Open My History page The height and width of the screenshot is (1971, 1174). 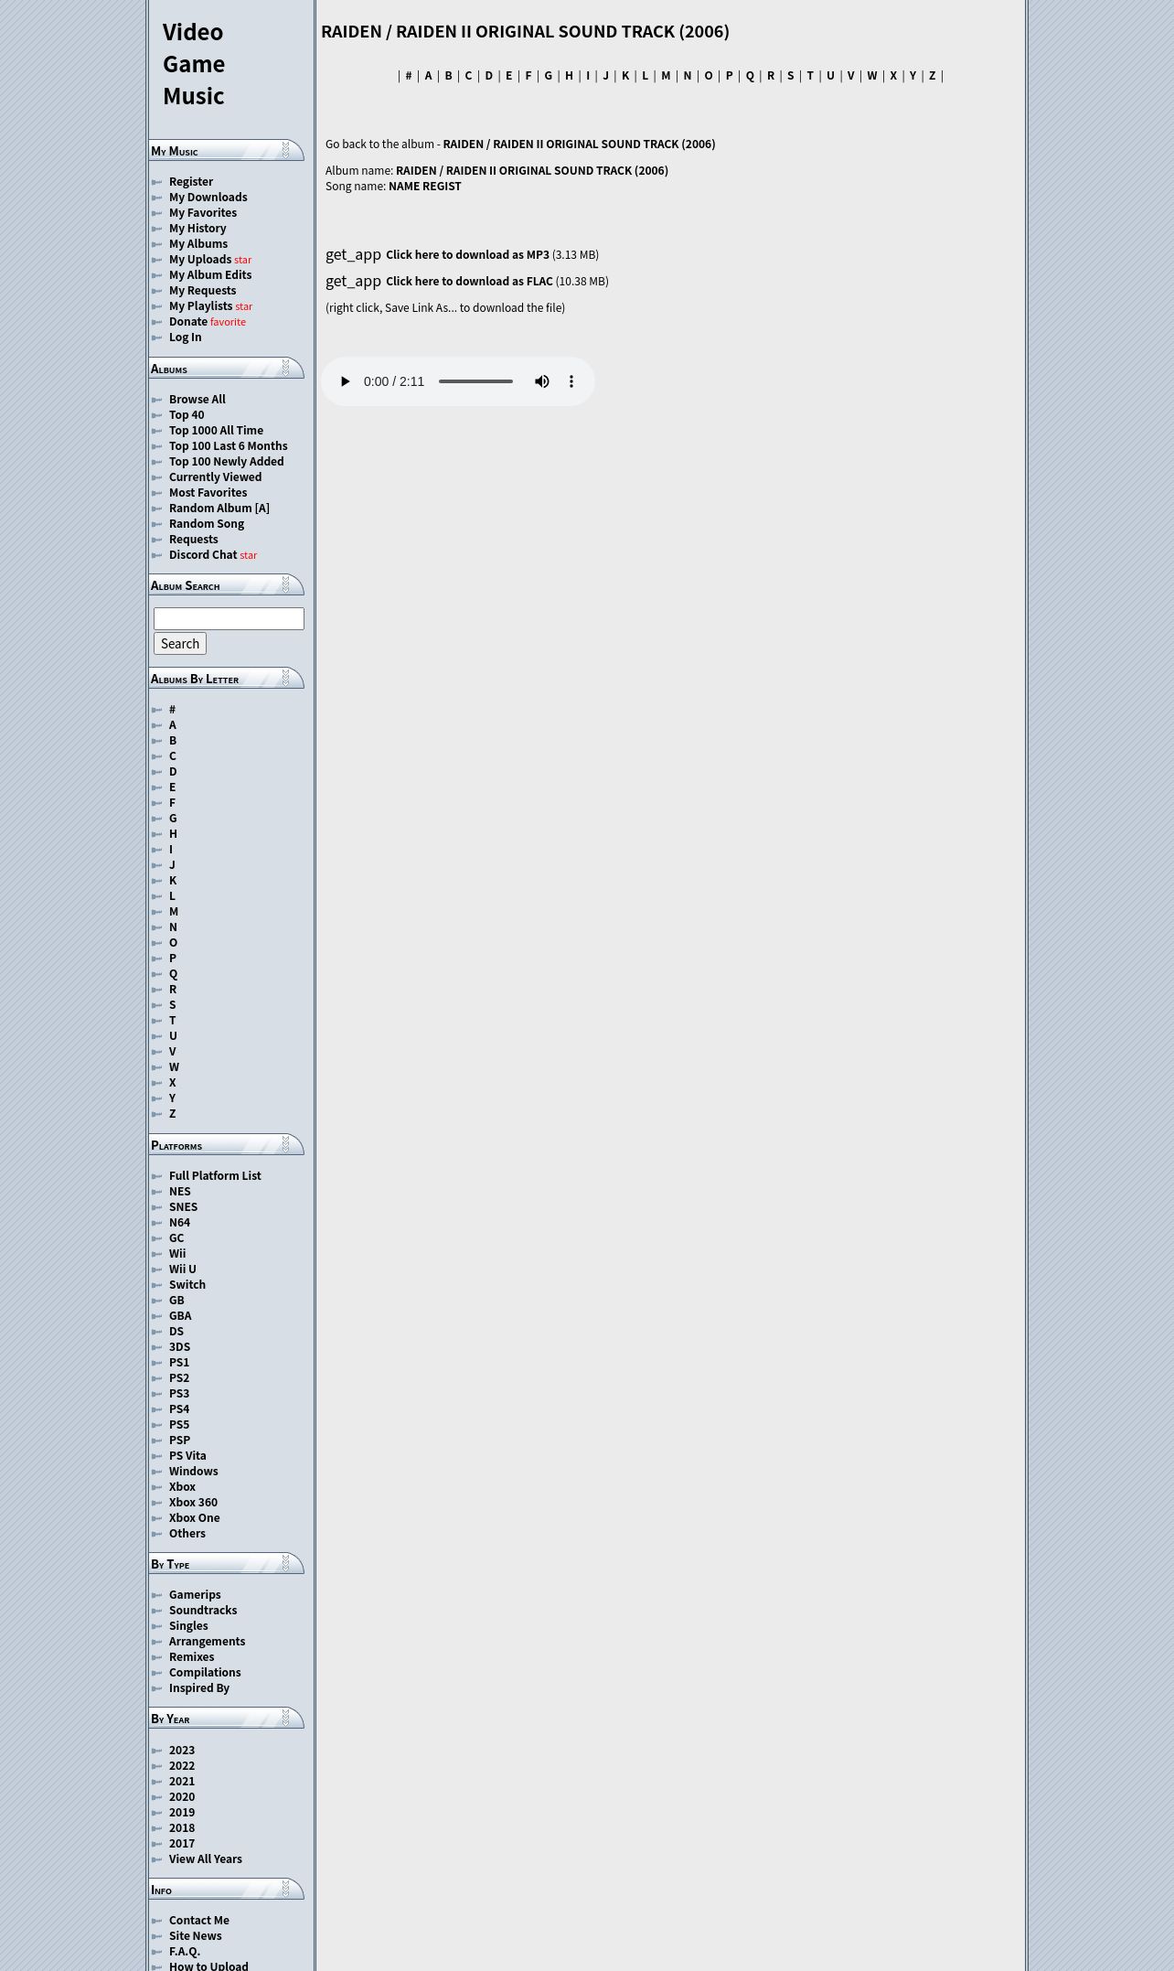pos(197,229)
